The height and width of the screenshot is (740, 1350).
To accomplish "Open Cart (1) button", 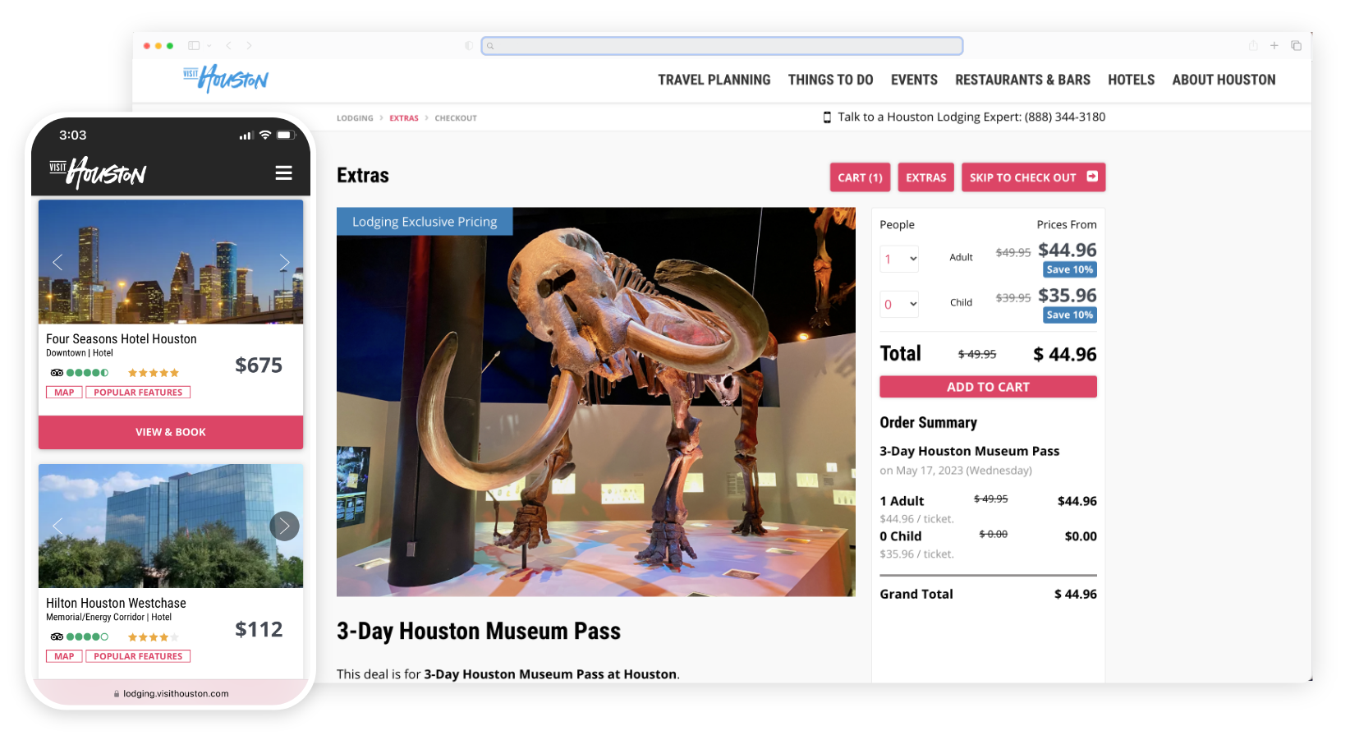I will click(x=860, y=177).
